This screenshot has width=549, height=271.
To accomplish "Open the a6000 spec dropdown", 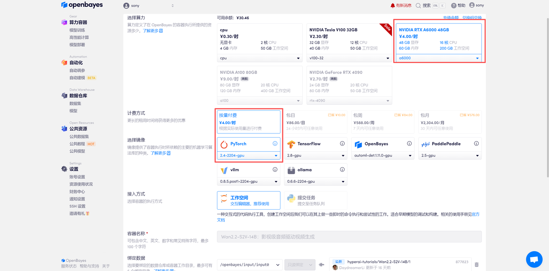I will pyautogui.click(x=439, y=58).
